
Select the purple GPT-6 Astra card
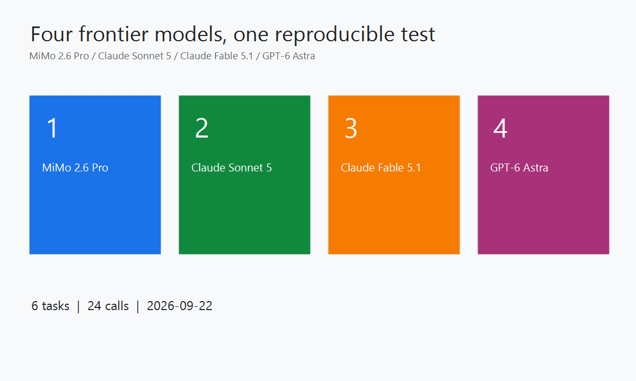pyautogui.click(x=543, y=175)
